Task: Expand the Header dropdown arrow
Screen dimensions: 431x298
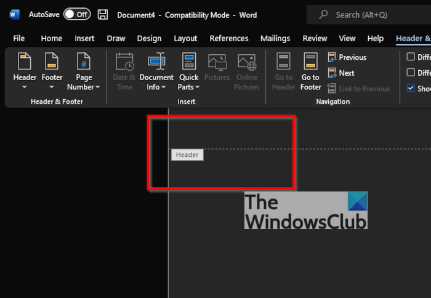Action: pyautogui.click(x=25, y=87)
